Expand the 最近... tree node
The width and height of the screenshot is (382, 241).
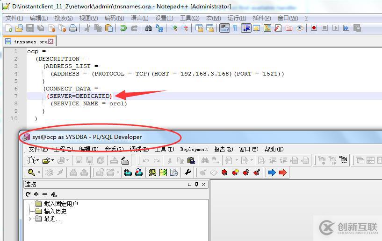pos(30,219)
